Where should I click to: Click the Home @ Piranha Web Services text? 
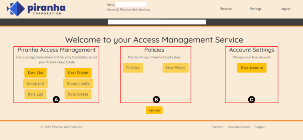click(128, 10)
